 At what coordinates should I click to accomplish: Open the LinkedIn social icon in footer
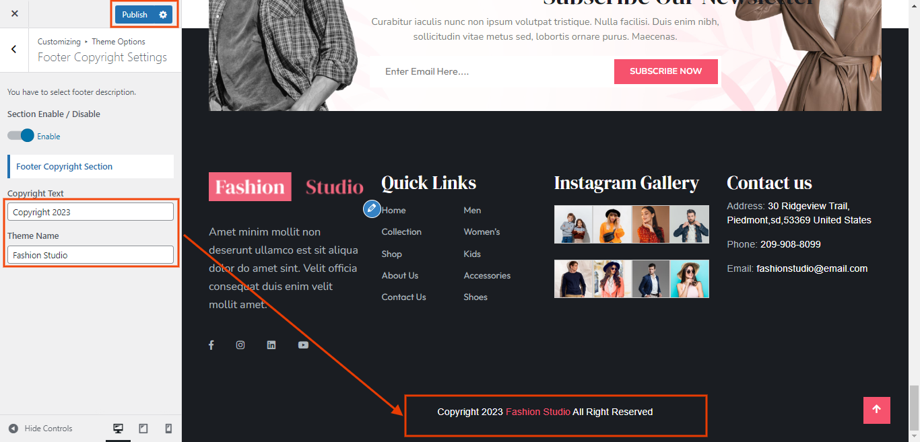[271, 345]
